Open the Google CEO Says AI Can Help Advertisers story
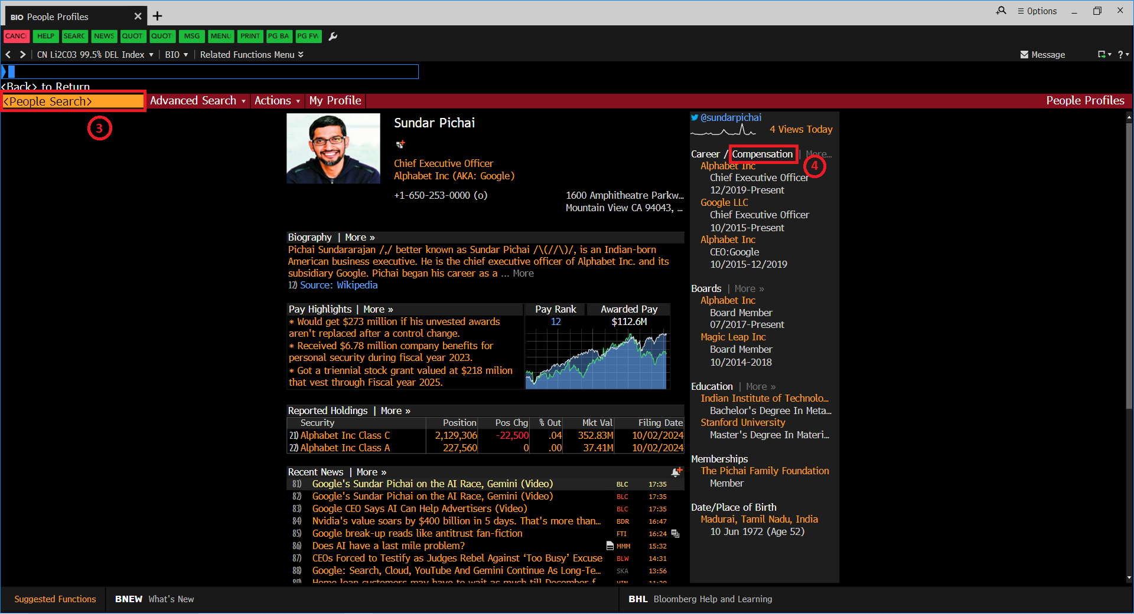This screenshot has width=1134, height=614. pos(419,508)
